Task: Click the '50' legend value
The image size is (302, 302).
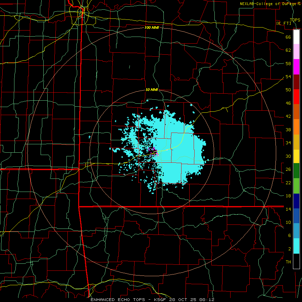Action: click(x=288, y=90)
